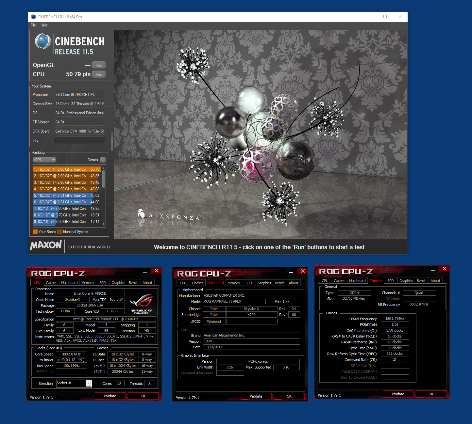Open About tab in CPU-Z processor info window
The width and height of the screenshot is (472, 424).
click(147, 283)
